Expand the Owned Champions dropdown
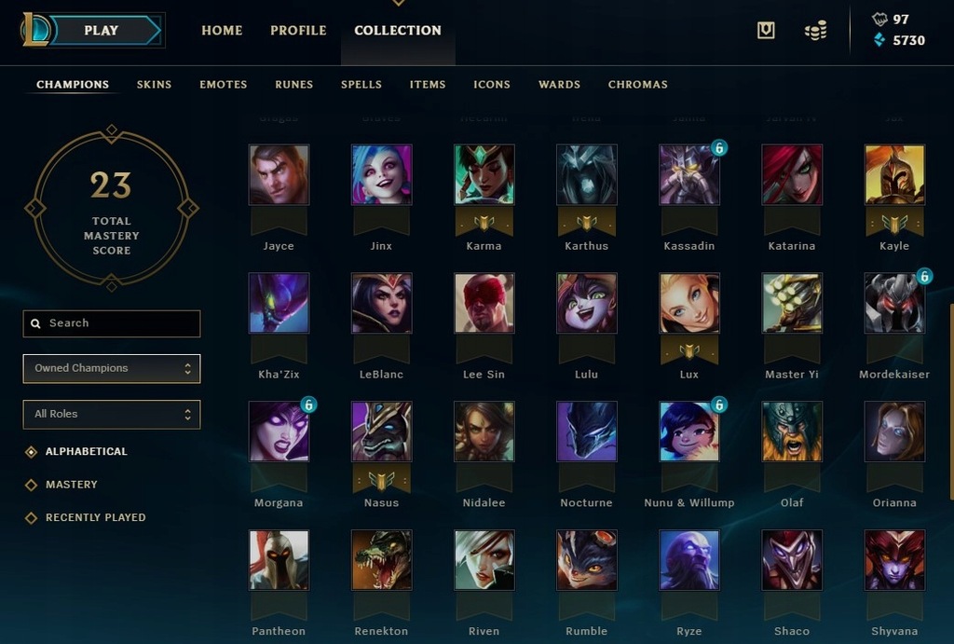The width and height of the screenshot is (954, 644). (x=112, y=368)
